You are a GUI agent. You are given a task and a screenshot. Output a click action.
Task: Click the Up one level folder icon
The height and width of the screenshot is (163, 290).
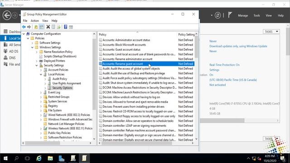click(x=36, y=27)
